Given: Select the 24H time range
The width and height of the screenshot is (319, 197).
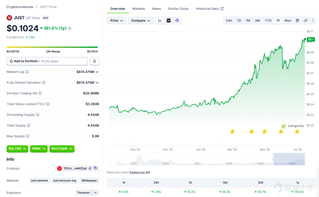Looking at the screenshot, I should [x=229, y=21].
